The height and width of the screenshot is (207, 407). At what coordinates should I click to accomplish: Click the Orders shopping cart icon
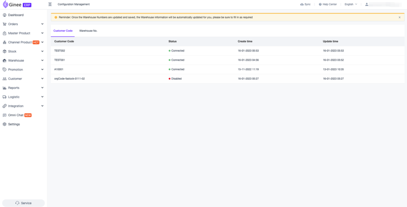click(x=4, y=24)
